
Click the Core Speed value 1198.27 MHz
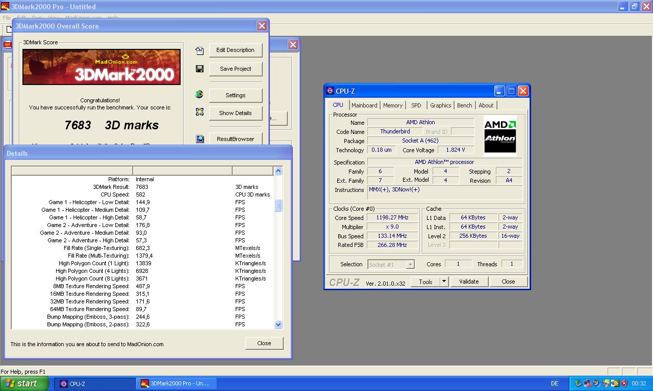[392, 217]
